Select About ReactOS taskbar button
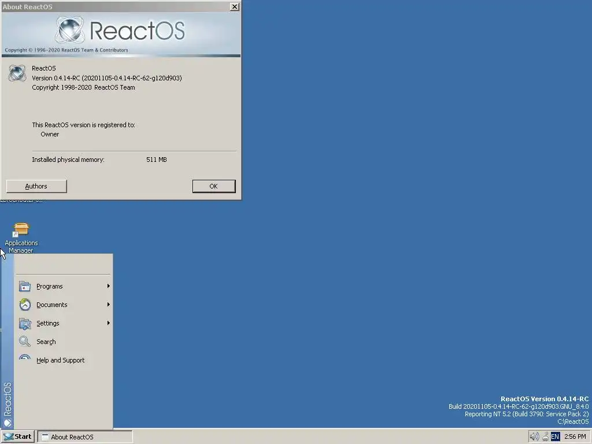This screenshot has height=444, width=592. point(85,437)
